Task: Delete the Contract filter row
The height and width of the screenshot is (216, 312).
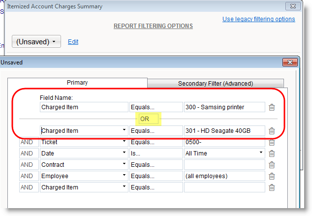Action: (x=272, y=165)
